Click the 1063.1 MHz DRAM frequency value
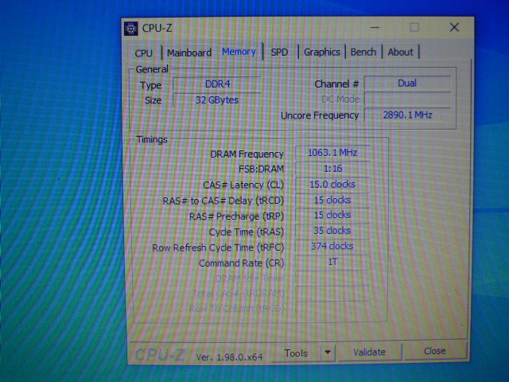 (x=332, y=153)
